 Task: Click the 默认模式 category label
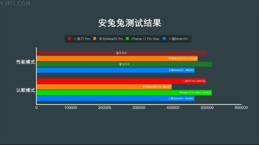tap(26, 90)
